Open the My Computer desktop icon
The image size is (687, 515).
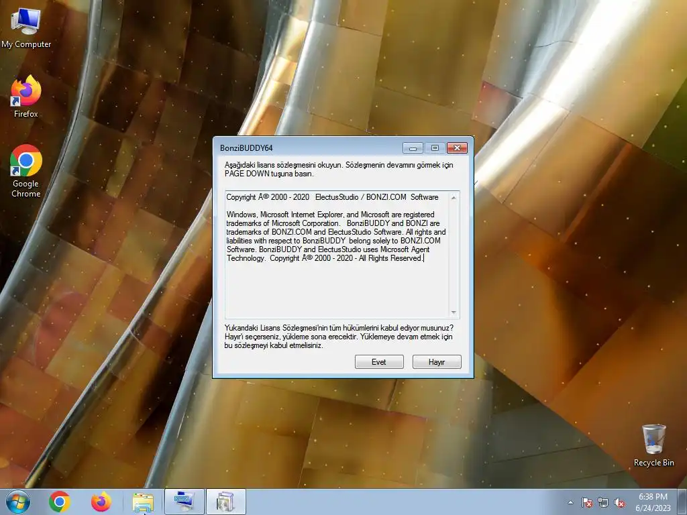[26, 28]
